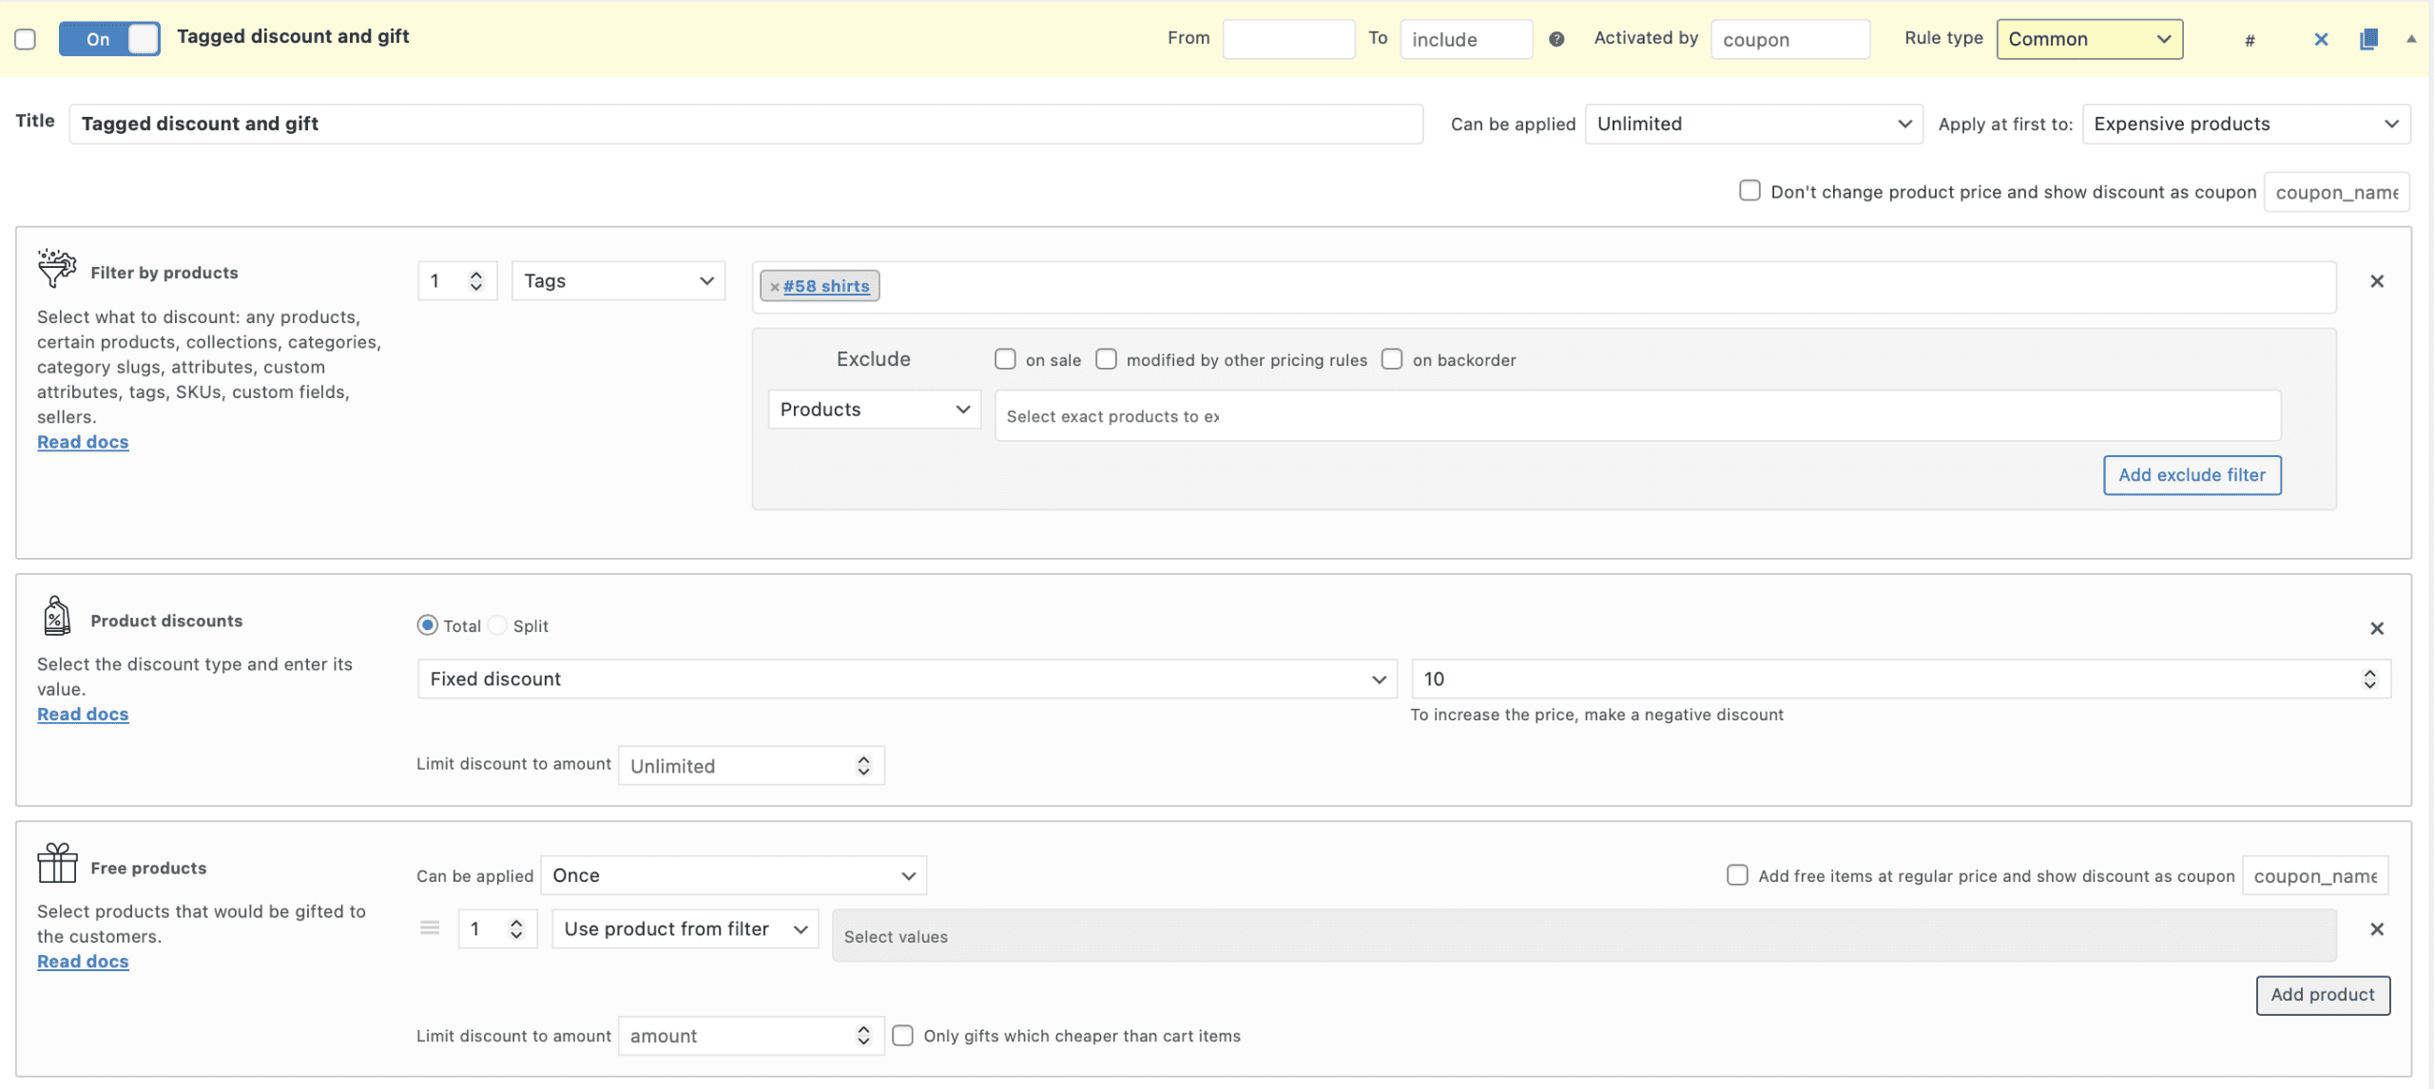
Task: Check the exclude on sale option
Action: click(1005, 359)
